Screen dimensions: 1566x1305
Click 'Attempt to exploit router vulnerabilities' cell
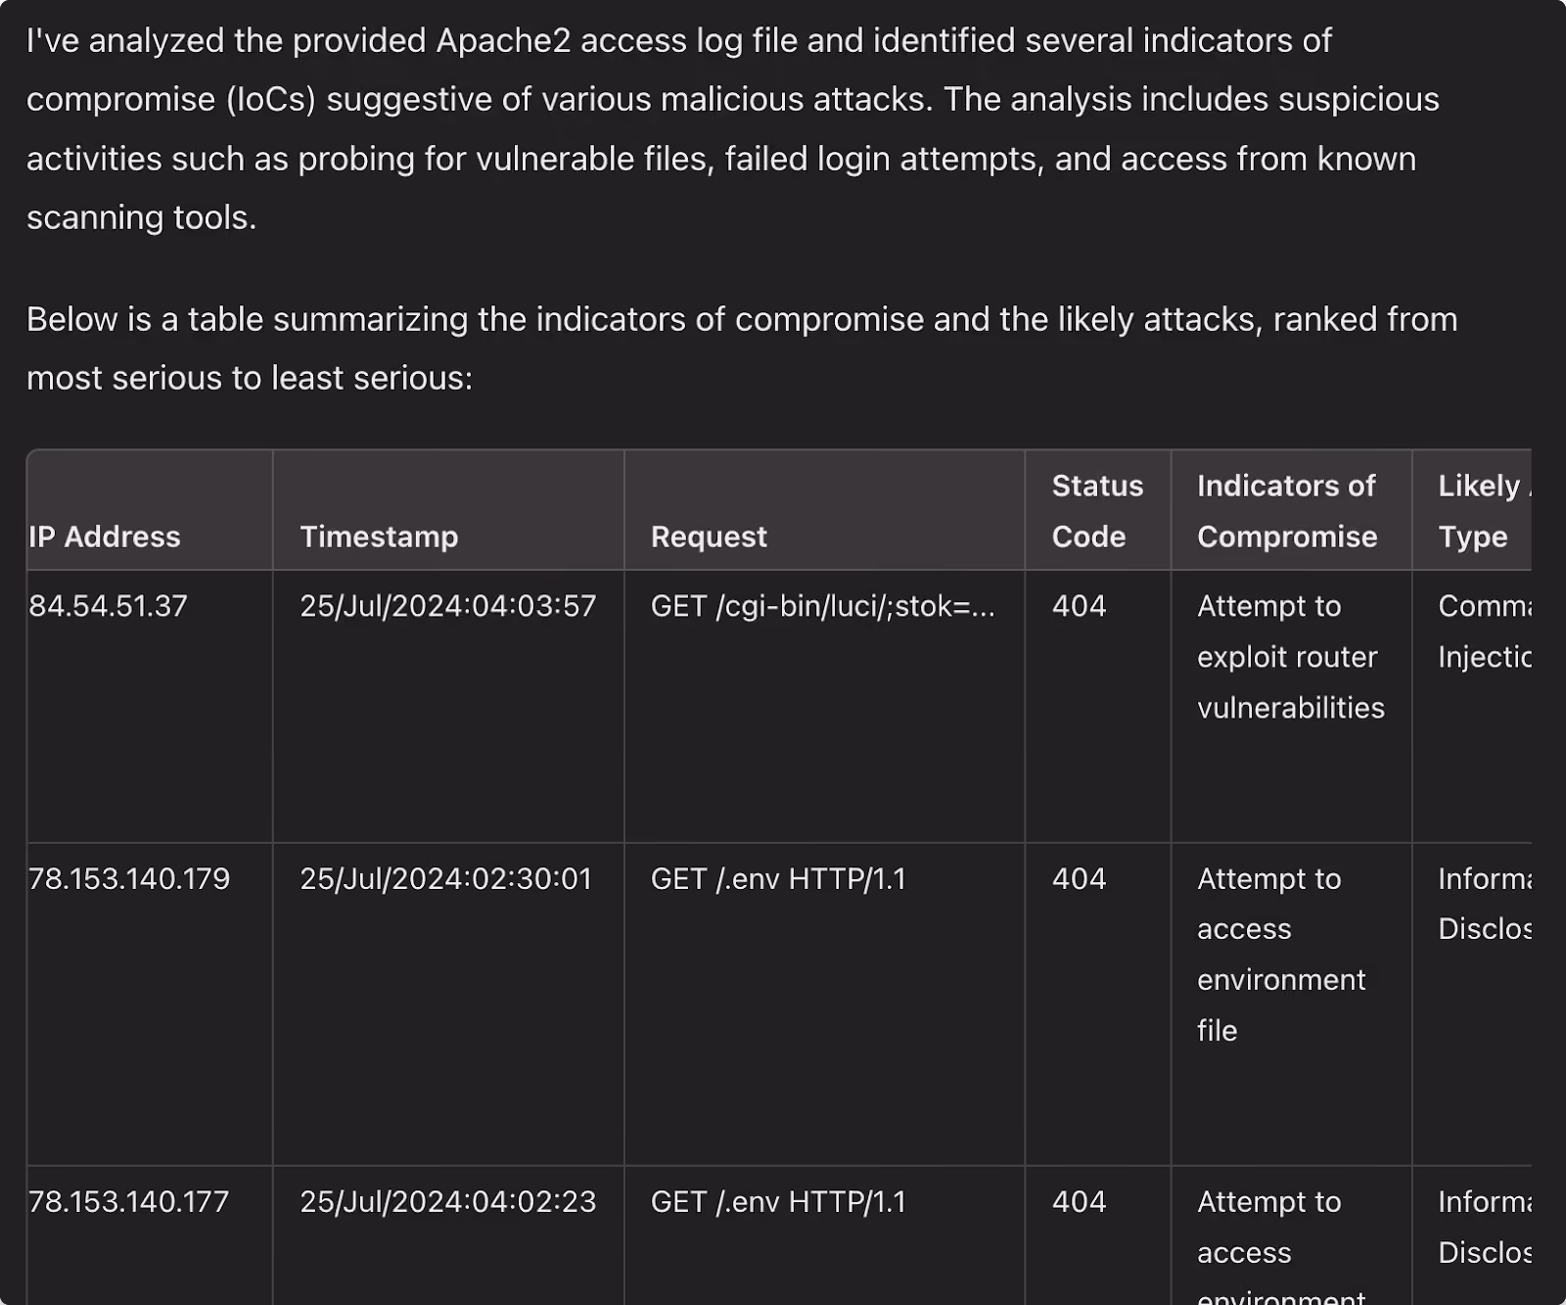pyautogui.click(x=1291, y=657)
